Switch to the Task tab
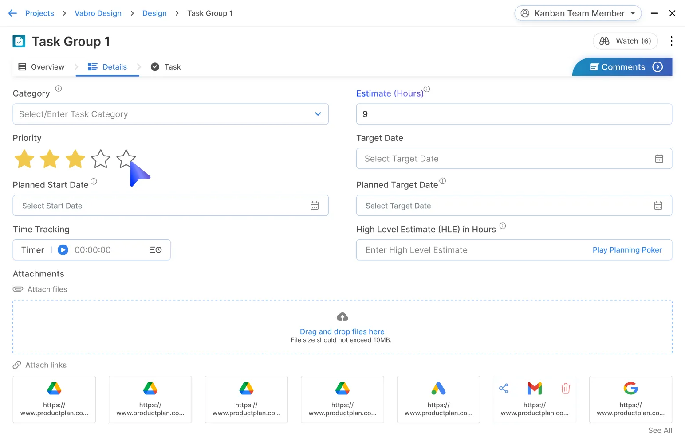 (166, 67)
